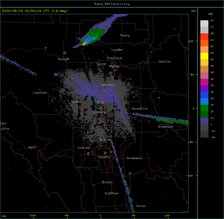The width and height of the screenshot is (224, 219).
Task: Click the ThreeHills label
Action: click(x=140, y=109)
